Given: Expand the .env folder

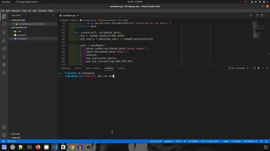Looking at the screenshot, I should (x=20, y=31).
